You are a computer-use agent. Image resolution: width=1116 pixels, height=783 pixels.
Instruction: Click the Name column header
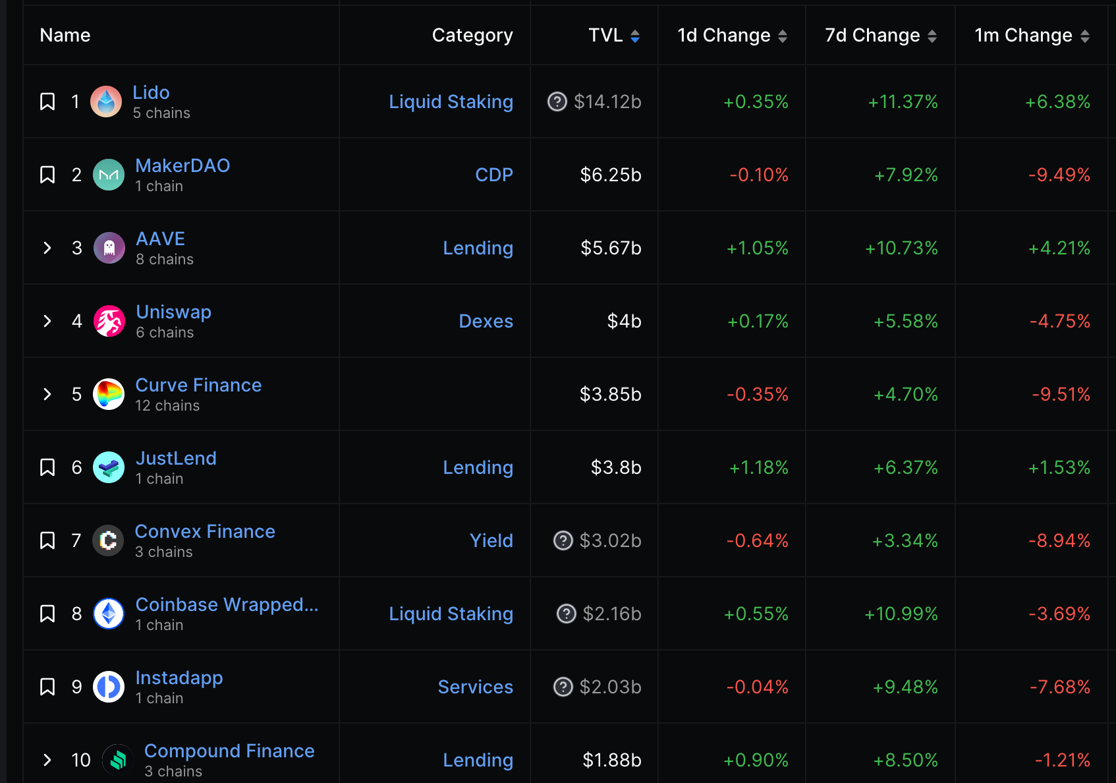[x=65, y=36]
